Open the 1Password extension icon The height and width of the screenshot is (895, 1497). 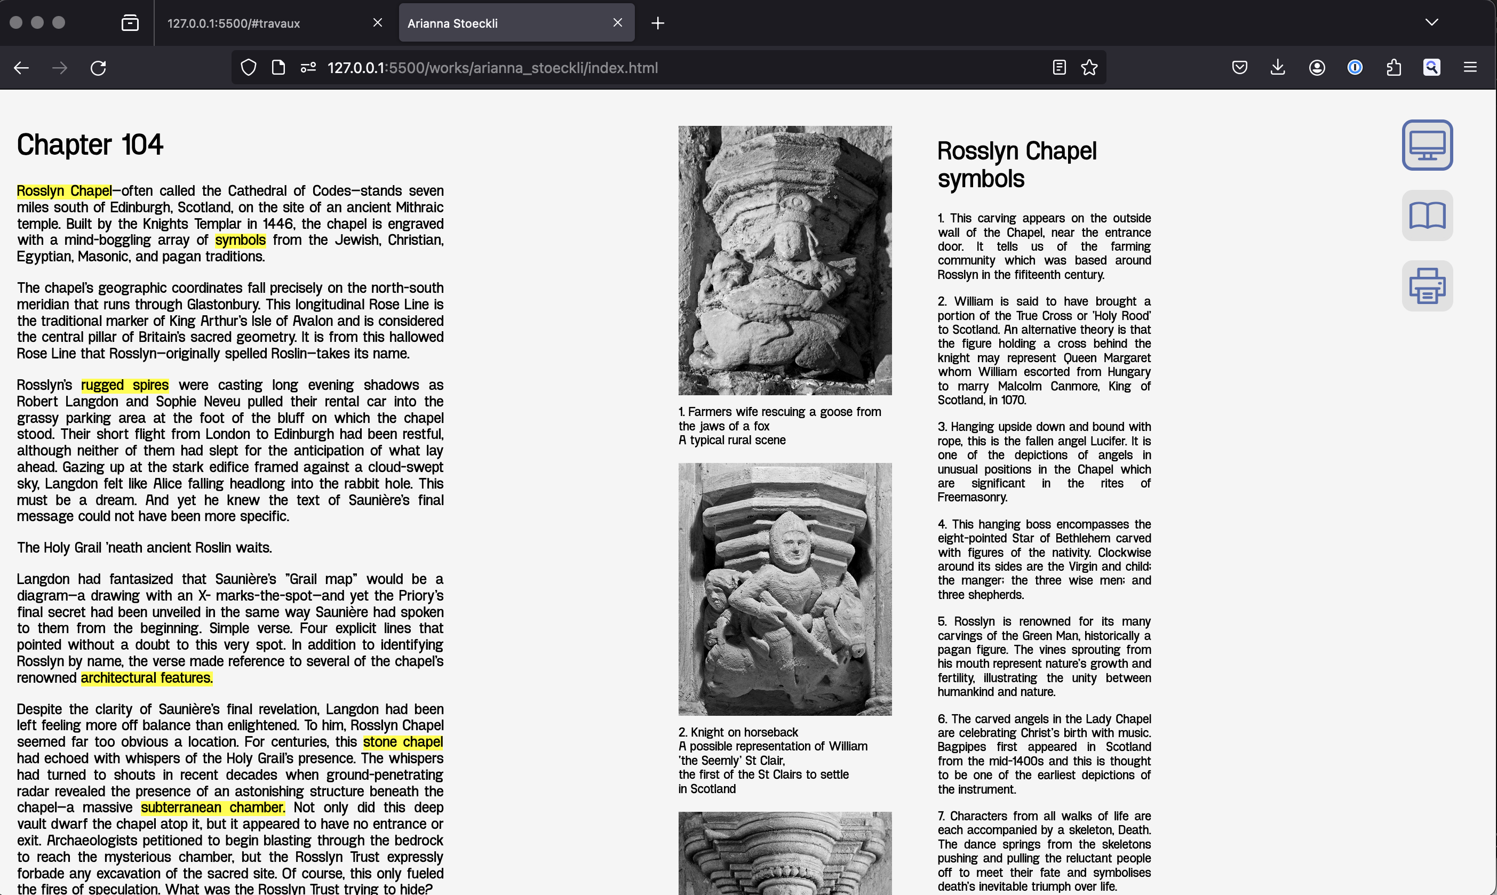click(1355, 68)
